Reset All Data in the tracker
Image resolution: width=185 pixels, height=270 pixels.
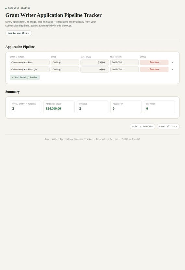point(168,127)
